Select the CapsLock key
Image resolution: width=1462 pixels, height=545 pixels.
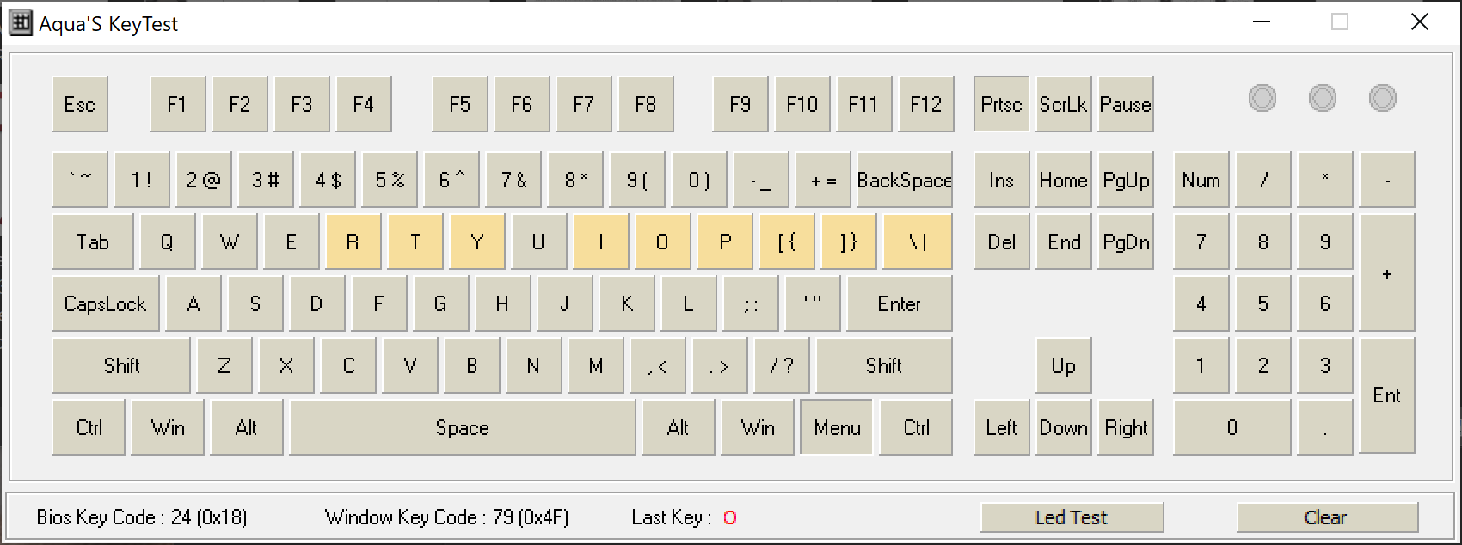(106, 304)
